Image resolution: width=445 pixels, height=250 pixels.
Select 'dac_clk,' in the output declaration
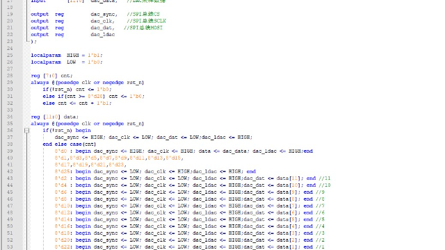103,21
